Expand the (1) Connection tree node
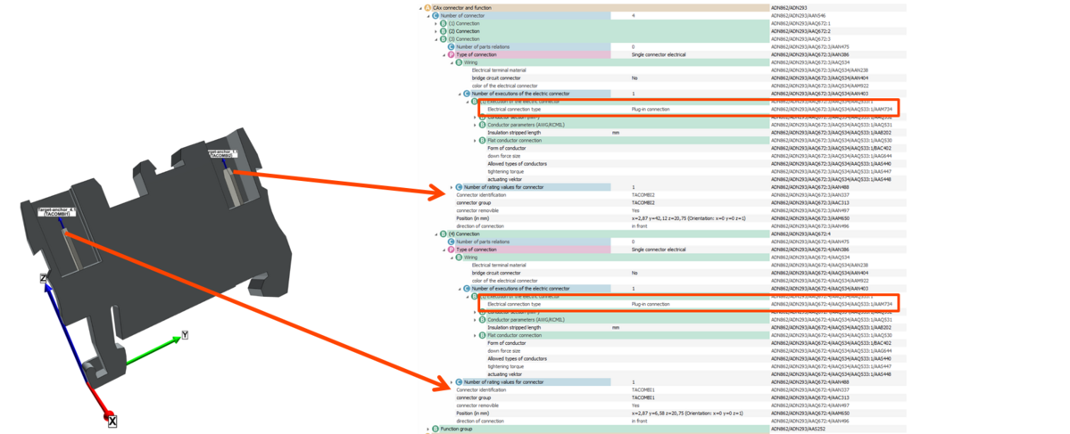 coord(435,24)
